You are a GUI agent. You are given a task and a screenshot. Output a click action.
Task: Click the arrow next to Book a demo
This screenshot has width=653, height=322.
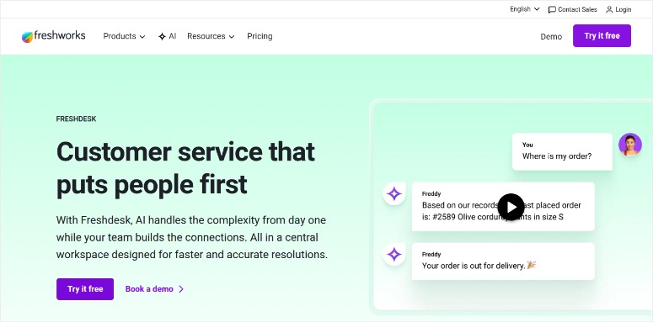pyautogui.click(x=181, y=289)
